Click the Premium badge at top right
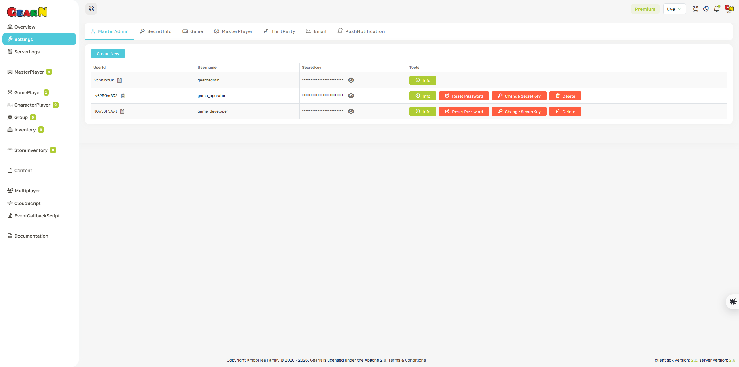The height and width of the screenshot is (367, 739). [x=645, y=9]
